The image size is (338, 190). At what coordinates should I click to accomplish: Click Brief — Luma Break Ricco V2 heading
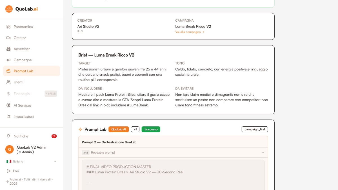(x=106, y=55)
